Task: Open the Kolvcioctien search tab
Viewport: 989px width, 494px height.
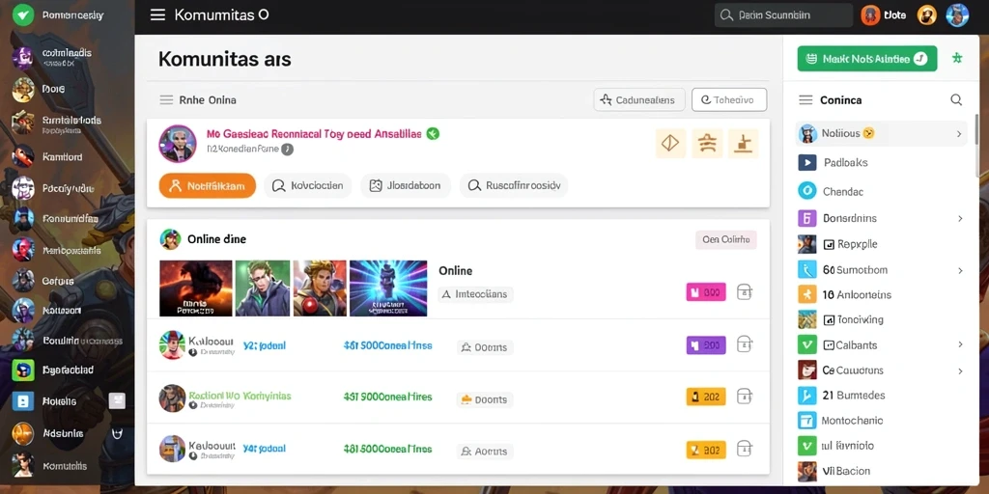Action: [x=308, y=186]
